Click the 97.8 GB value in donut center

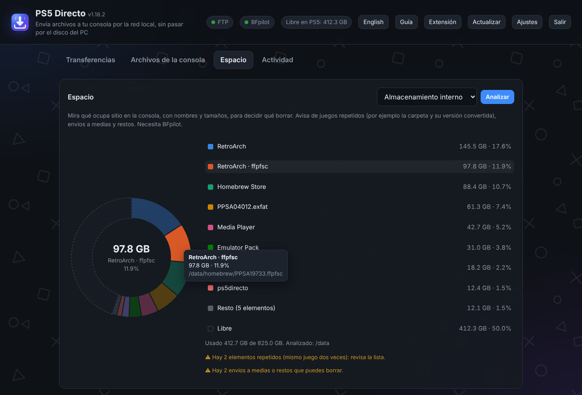[x=131, y=249]
